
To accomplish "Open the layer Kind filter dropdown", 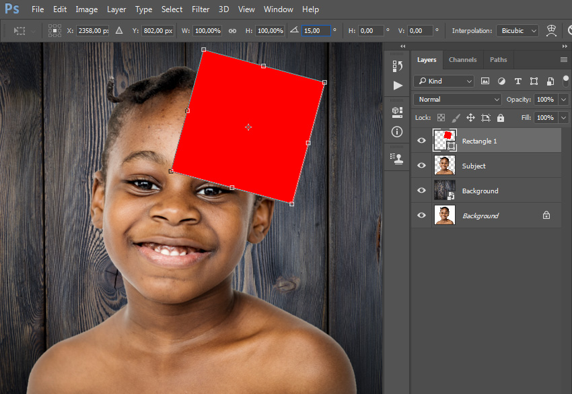I will [443, 81].
